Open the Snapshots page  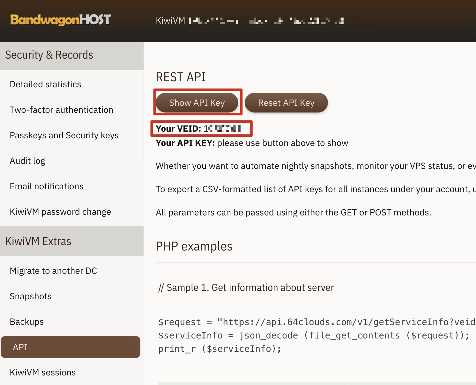coord(31,296)
